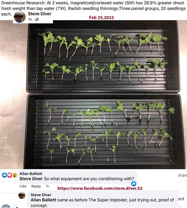Click the 1h timestamp under the post author
This screenshot has width=187, height=208.
click(30, 19)
